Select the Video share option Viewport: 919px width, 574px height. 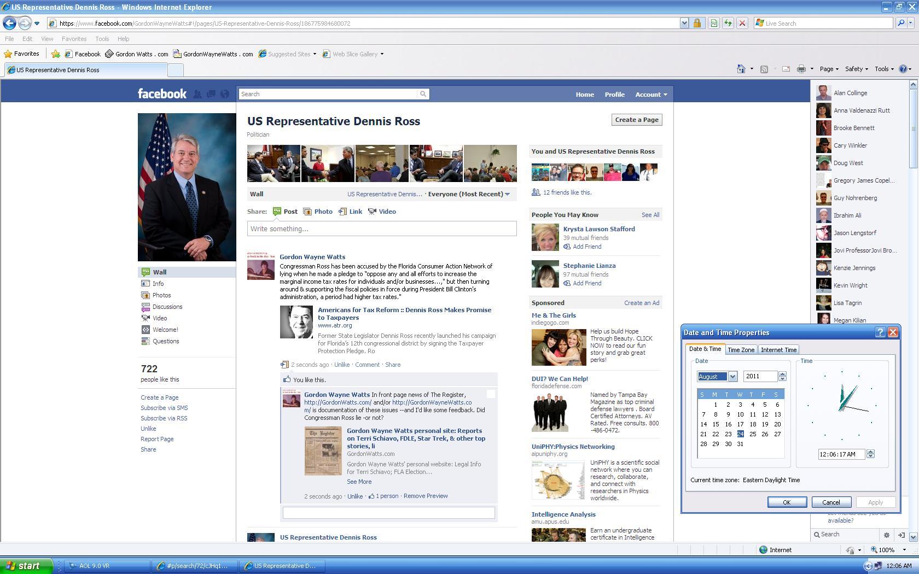coord(382,212)
